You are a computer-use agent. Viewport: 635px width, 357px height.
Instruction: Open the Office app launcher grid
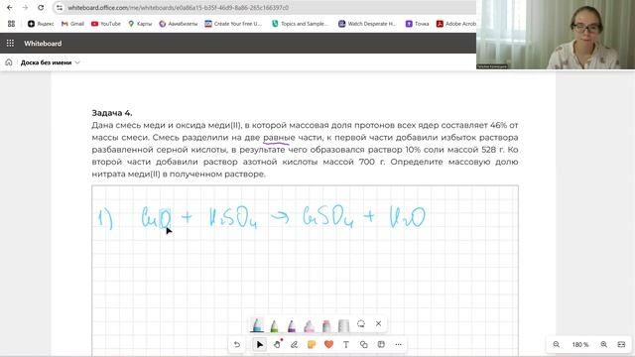(10, 43)
